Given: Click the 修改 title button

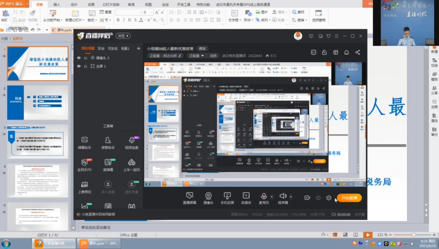Looking at the screenshot, I should click(x=202, y=48).
